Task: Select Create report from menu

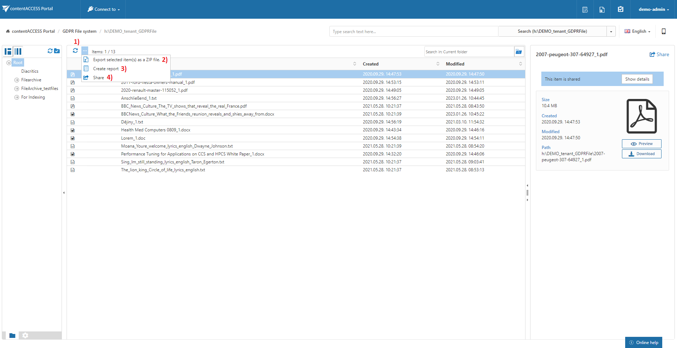Action: tap(105, 69)
